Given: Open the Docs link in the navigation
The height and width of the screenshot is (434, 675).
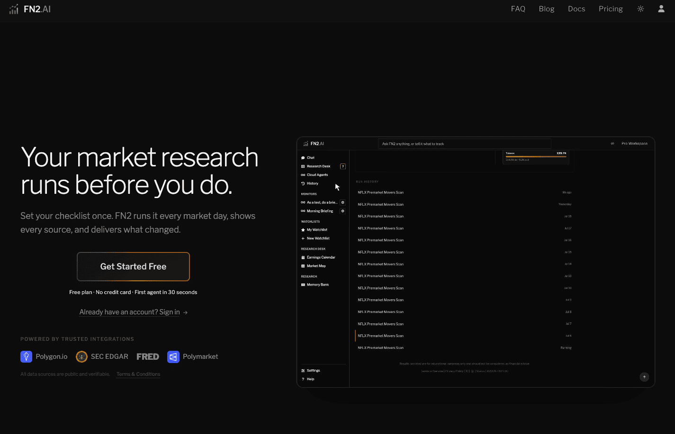Looking at the screenshot, I should point(576,9).
